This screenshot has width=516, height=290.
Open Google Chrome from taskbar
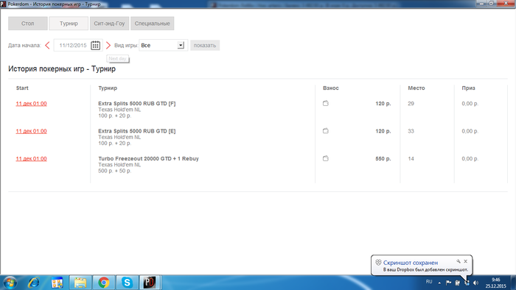click(103, 283)
